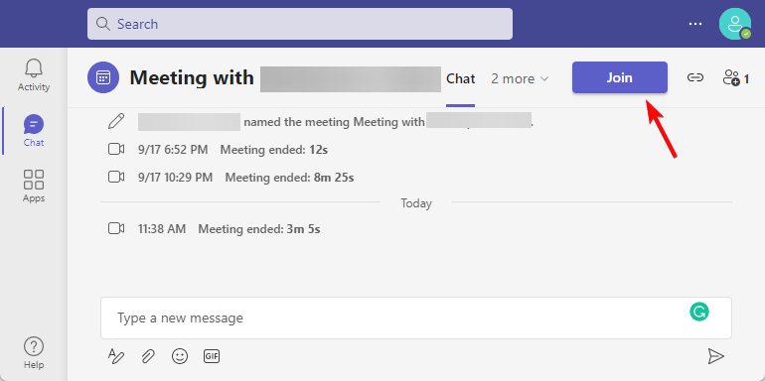
Task: Attach a file with paperclip icon
Action: 148,356
